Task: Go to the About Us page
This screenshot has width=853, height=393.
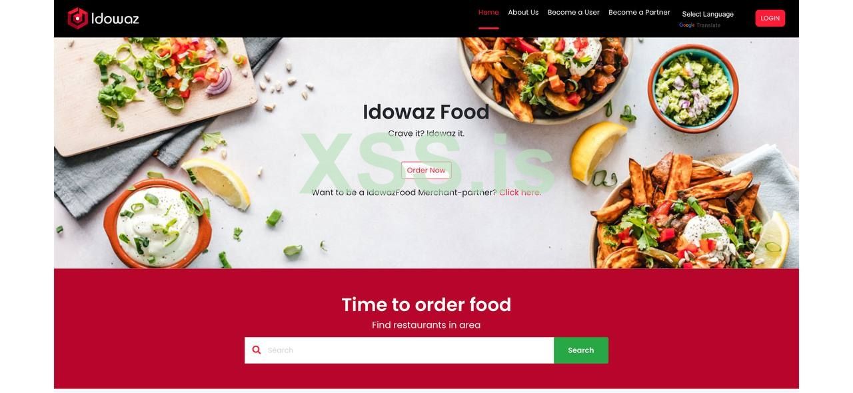Action: pos(523,13)
